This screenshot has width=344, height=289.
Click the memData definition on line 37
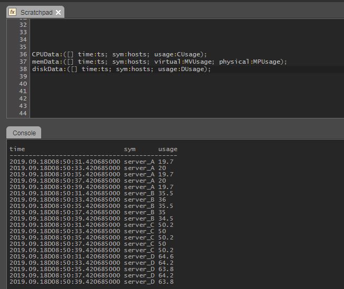click(159, 62)
